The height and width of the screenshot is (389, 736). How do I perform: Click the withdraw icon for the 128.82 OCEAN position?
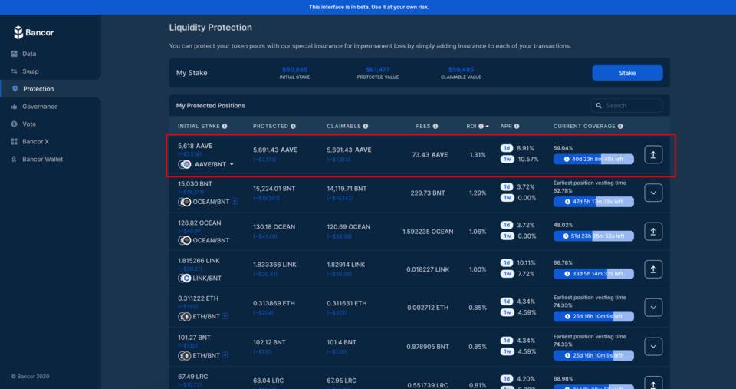(653, 231)
